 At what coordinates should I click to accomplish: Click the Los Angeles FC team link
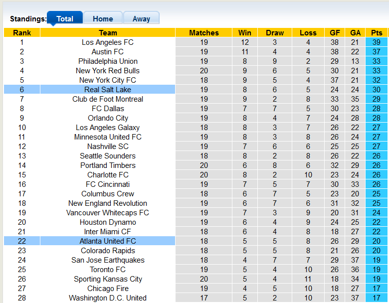[108, 42]
